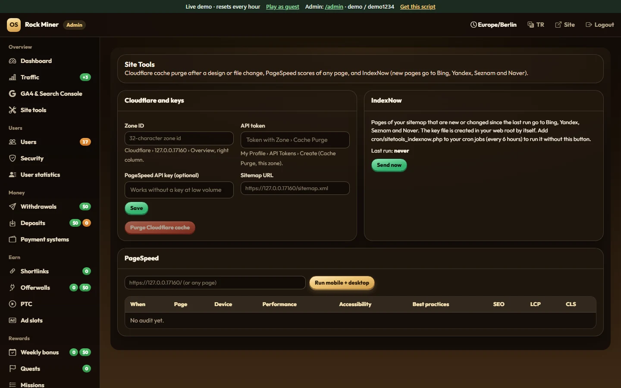Click the Traffic bar chart icon

click(13, 77)
